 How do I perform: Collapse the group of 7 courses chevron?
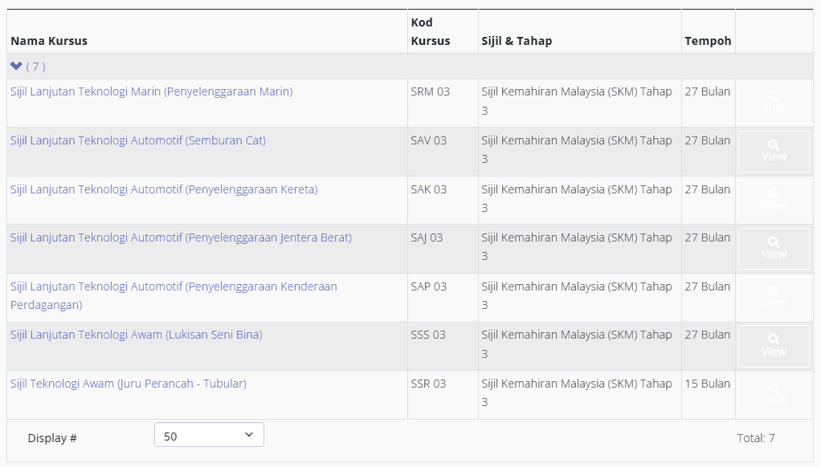[x=16, y=66]
